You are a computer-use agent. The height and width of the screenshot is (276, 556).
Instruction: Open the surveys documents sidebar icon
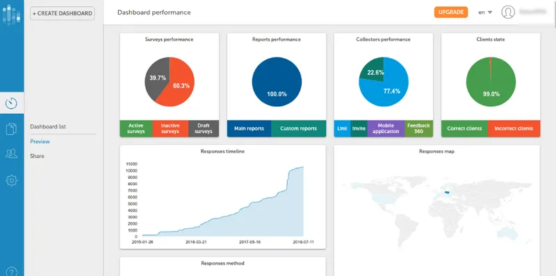tap(11, 129)
